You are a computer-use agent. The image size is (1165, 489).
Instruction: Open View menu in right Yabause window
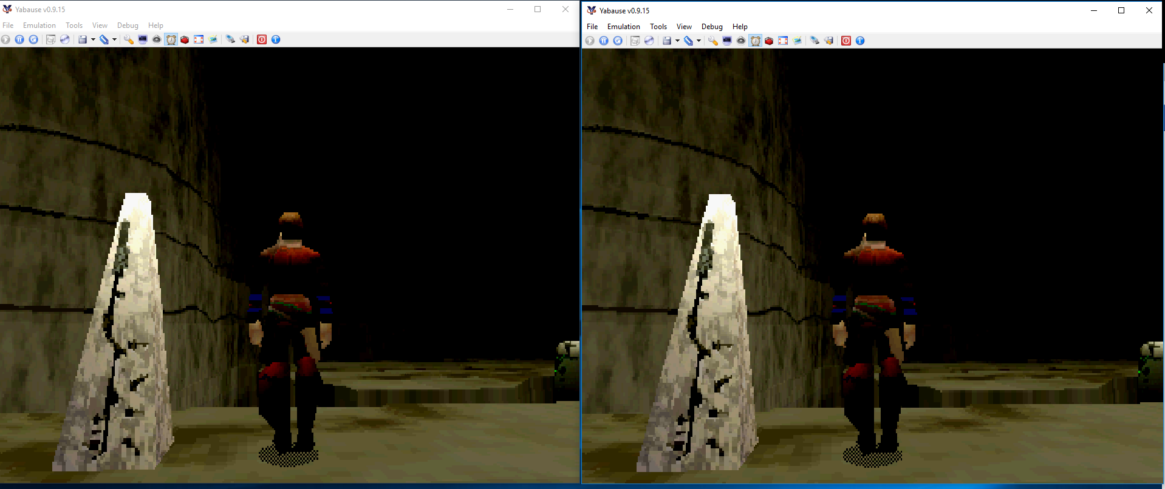(x=684, y=27)
